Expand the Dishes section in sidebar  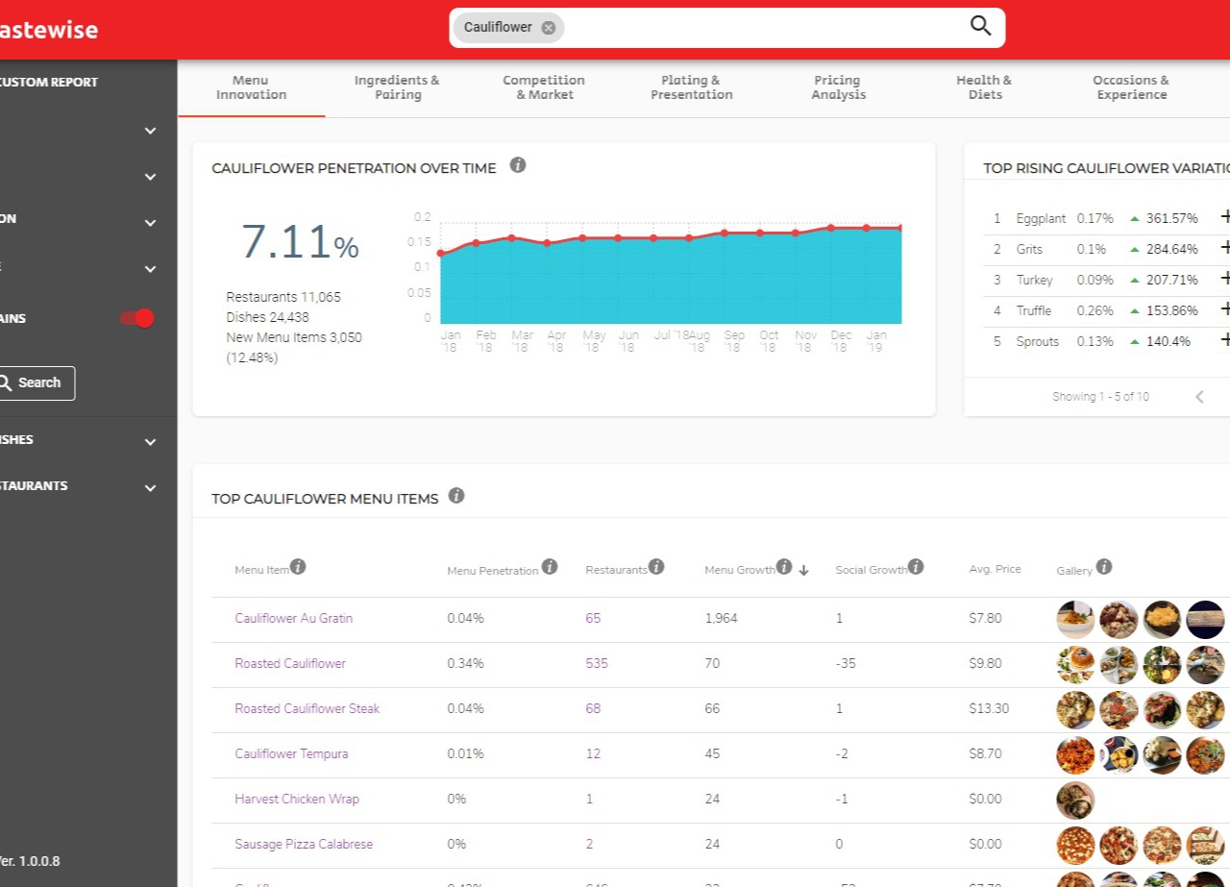(x=150, y=442)
